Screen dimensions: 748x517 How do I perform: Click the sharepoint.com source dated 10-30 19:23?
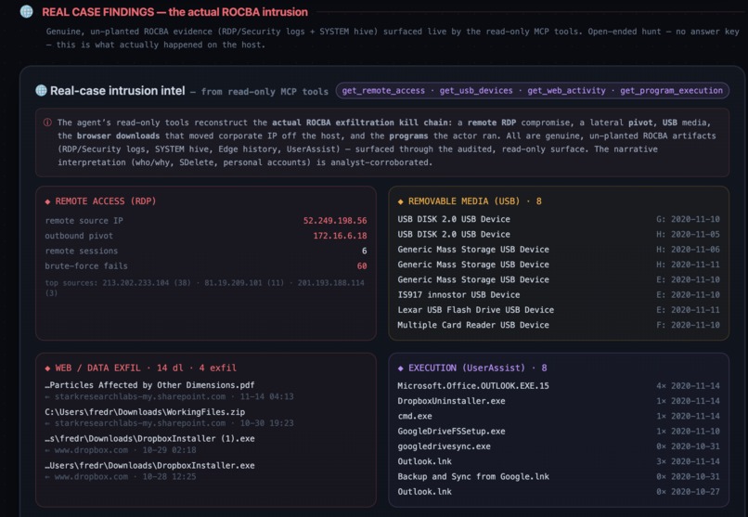[169, 423]
